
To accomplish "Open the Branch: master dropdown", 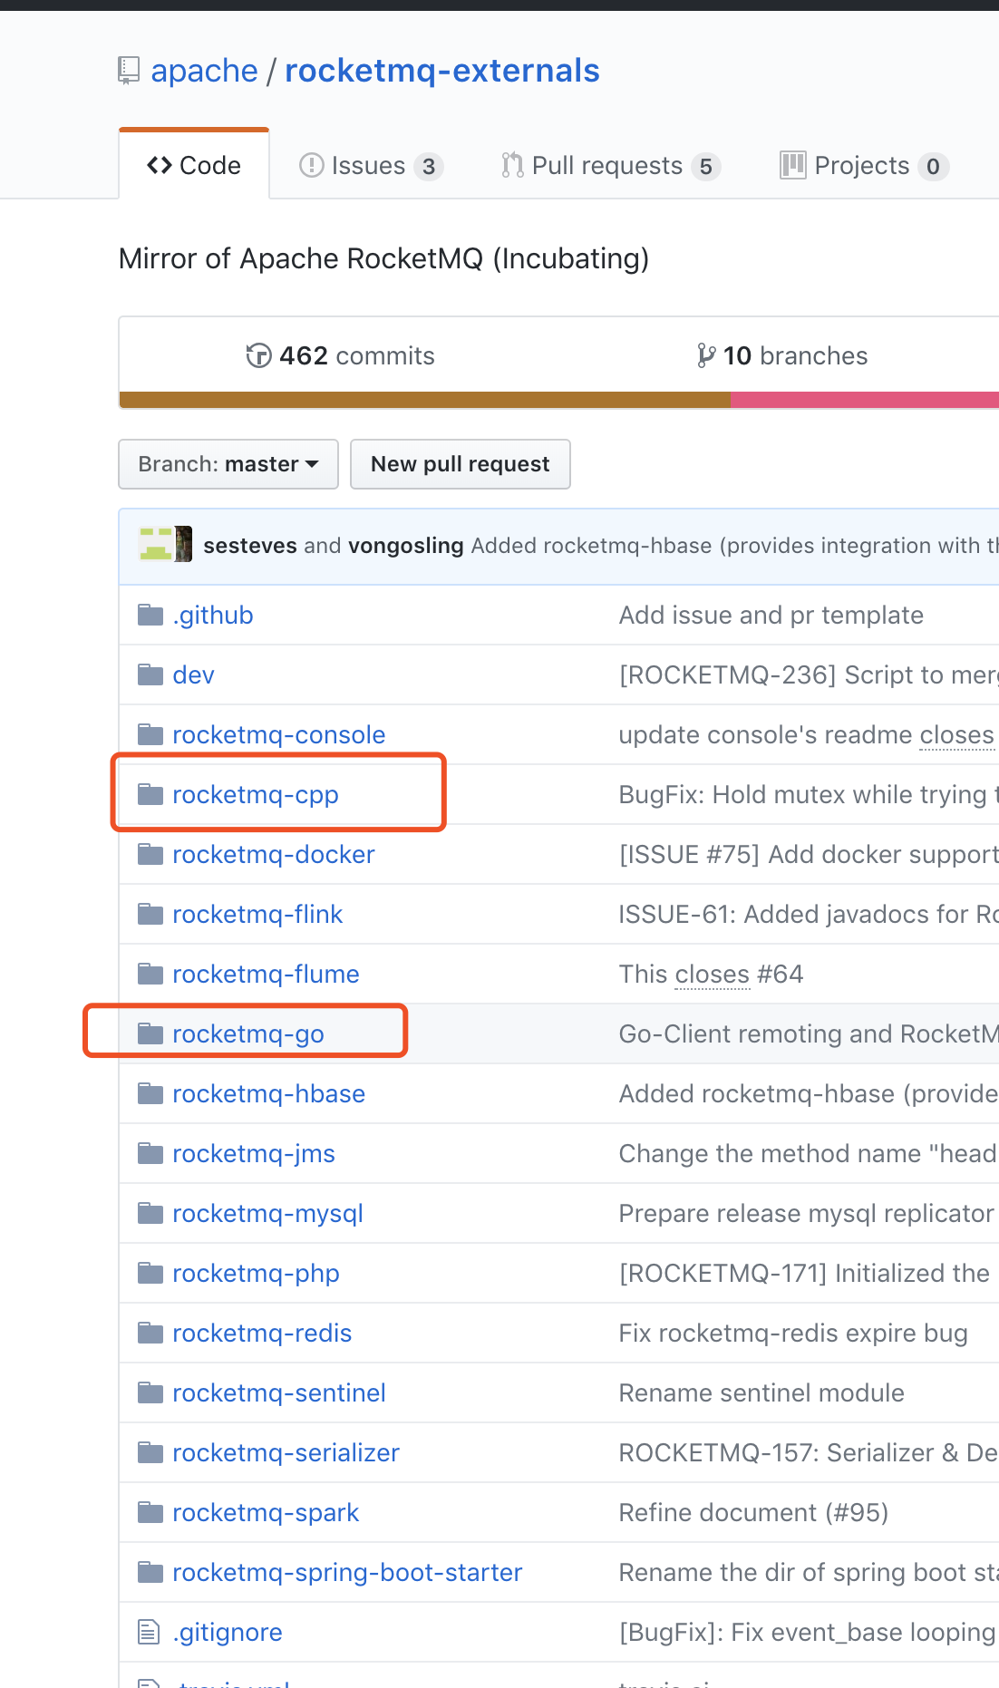I will pyautogui.click(x=228, y=464).
